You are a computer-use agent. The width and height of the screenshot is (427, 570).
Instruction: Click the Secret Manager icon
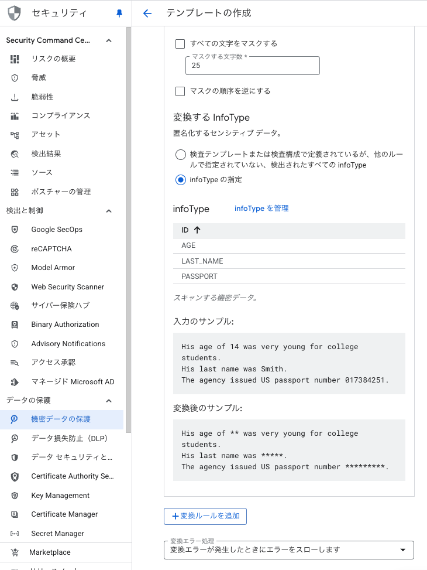coord(15,534)
